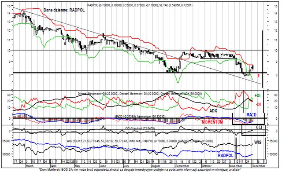This screenshot has width=282, height=172.
Task: Click the 'Dane dzienne: RADPOL' chart title
Action: 64,10
